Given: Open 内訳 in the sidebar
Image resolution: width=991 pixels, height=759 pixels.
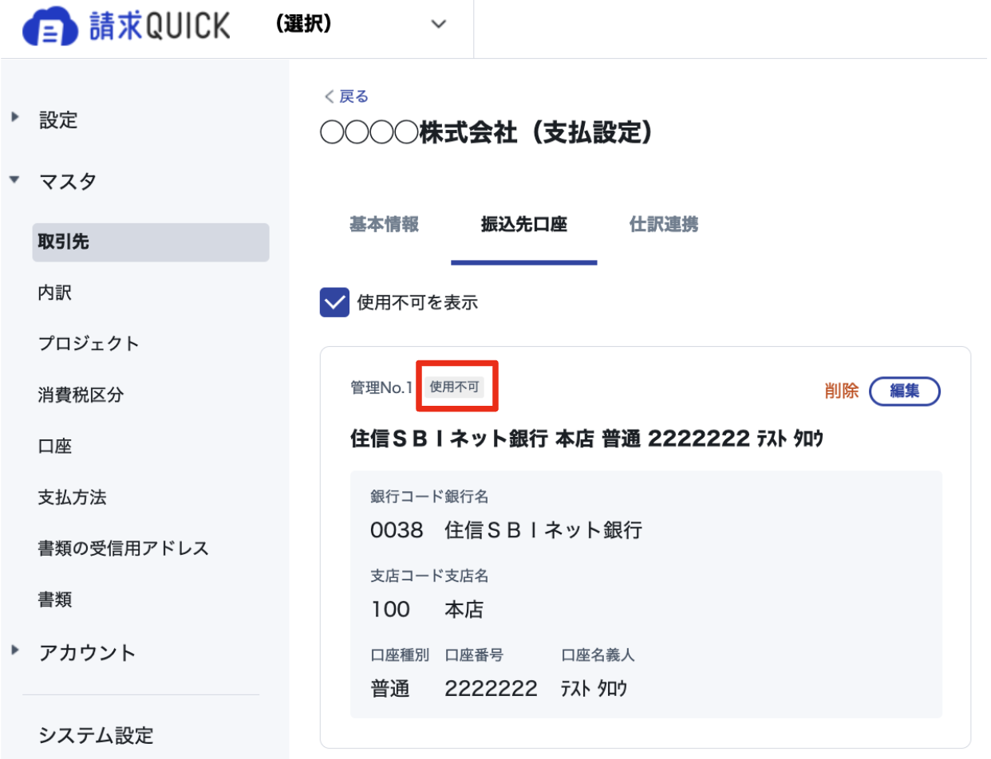Looking at the screenshot, I should (55, 293).
